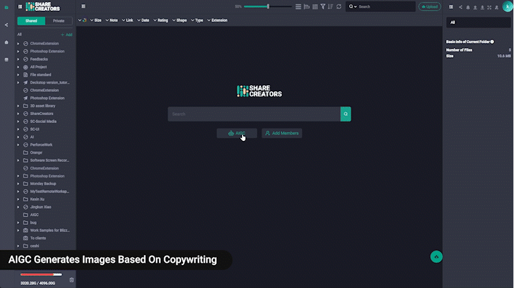Select the Kexin Xu folder
514x288 pixels.
click(37, 199)
